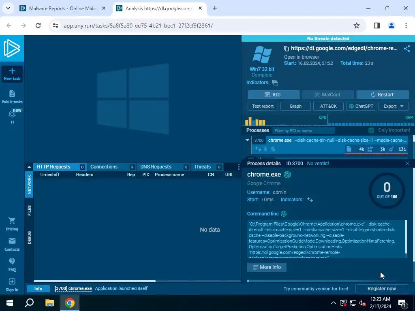Click the Info button in status bar
Image resolution: width=415 pixels, height=311 pixels.
tap(38, 288)
